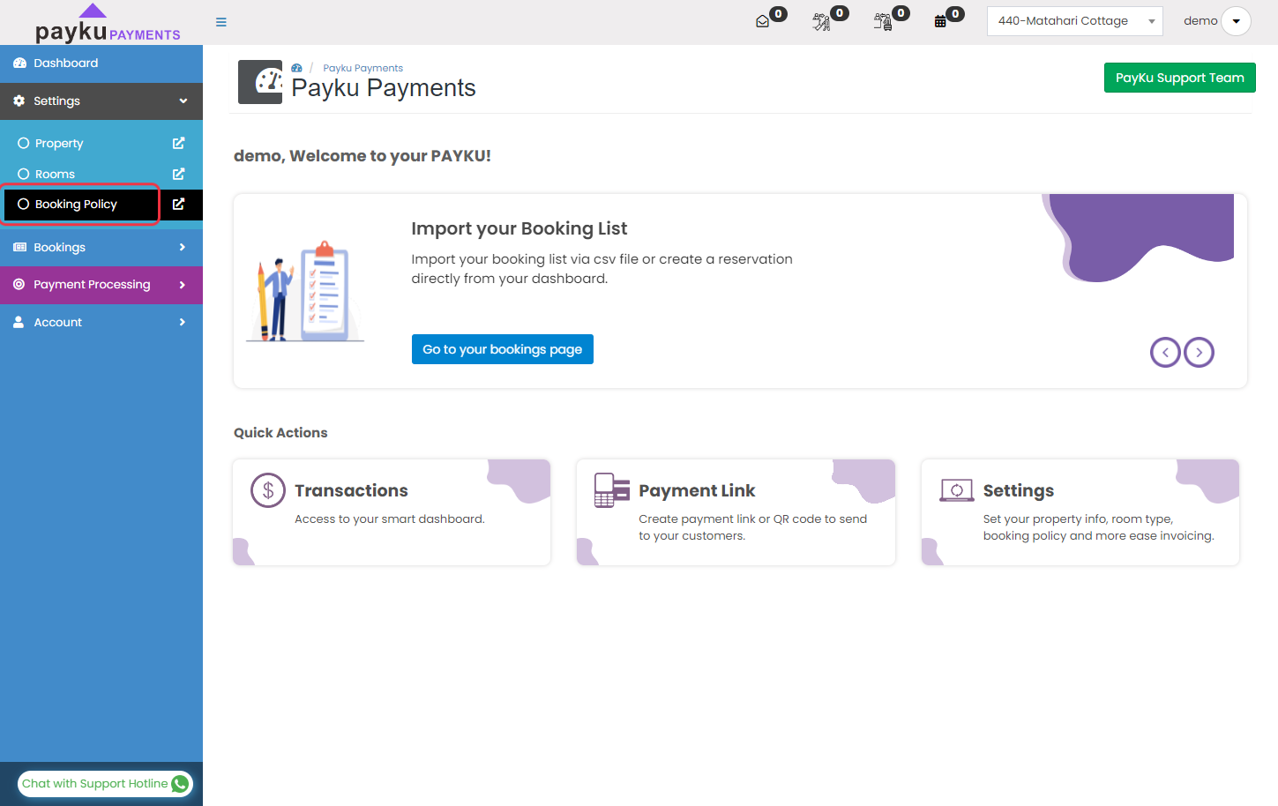
Task: Click the Import your Booking List heading
Action: coord(519,229)
